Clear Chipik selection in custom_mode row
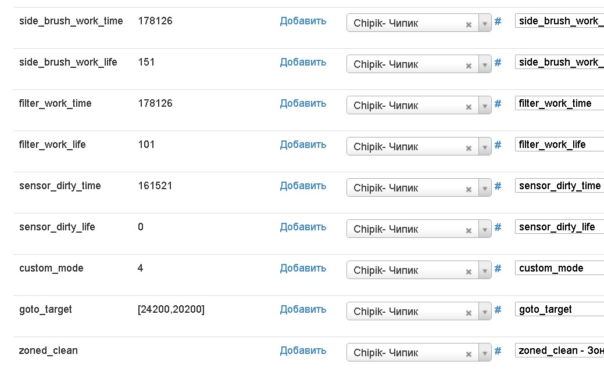Image resolution: width=604 pixels, height=376 pixels. (469, 272)
